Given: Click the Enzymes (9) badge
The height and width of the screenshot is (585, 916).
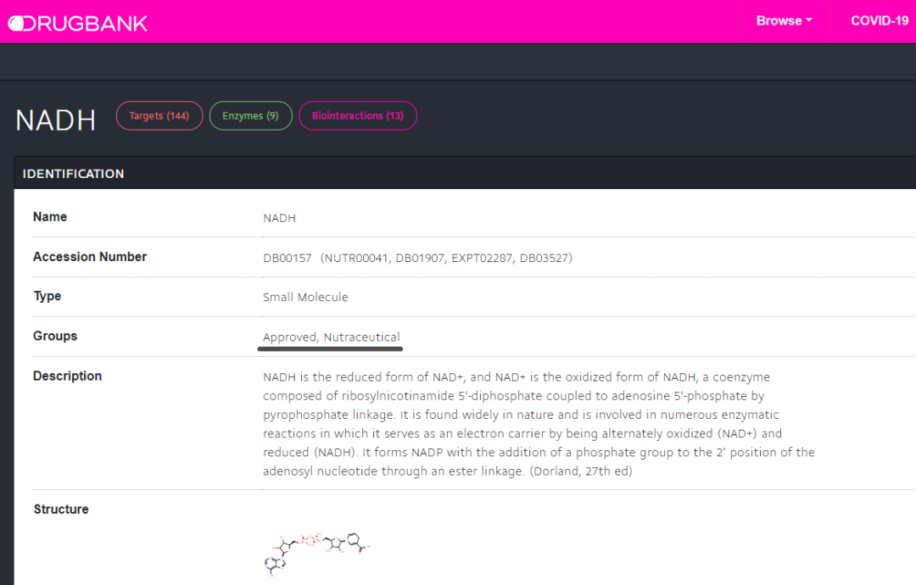Looking at the screenshot, I should coord(250,116).
